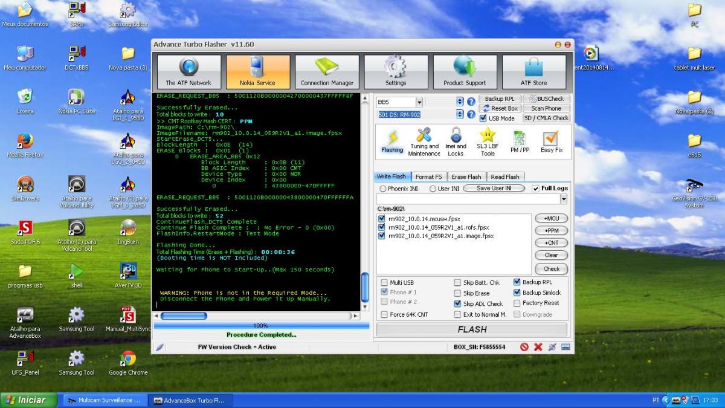Open Tuning and Maintenance tools

(x=424, y=142)
